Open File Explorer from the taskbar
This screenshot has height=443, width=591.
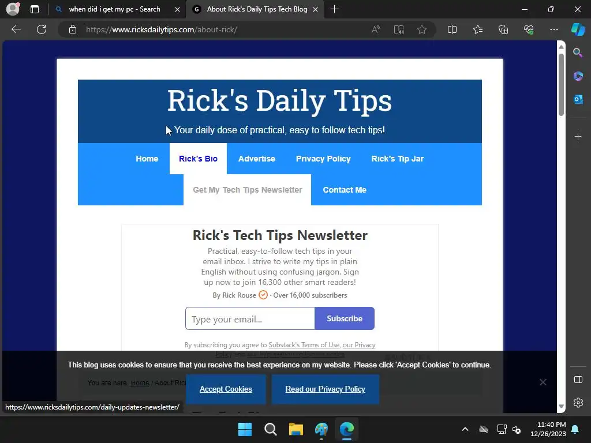click(x=296, y=429)
